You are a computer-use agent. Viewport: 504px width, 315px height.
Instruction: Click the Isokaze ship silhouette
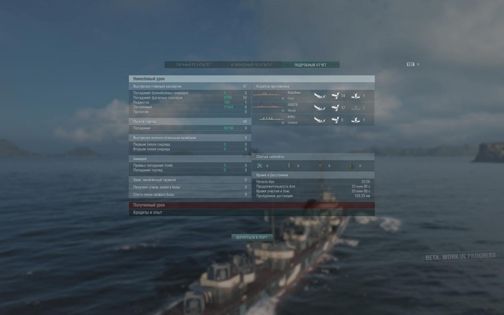pyautogui.click(x=271, y=118)
